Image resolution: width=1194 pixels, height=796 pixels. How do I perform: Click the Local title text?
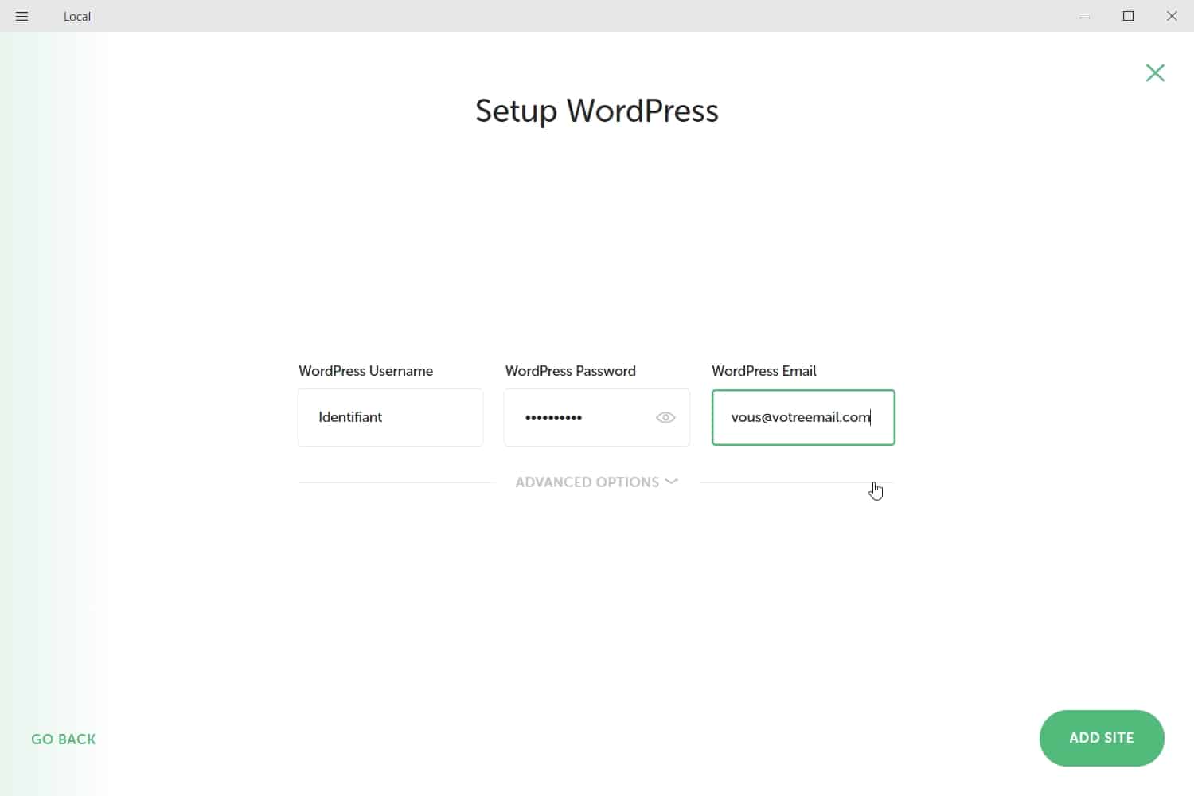(x=77, y=16)
